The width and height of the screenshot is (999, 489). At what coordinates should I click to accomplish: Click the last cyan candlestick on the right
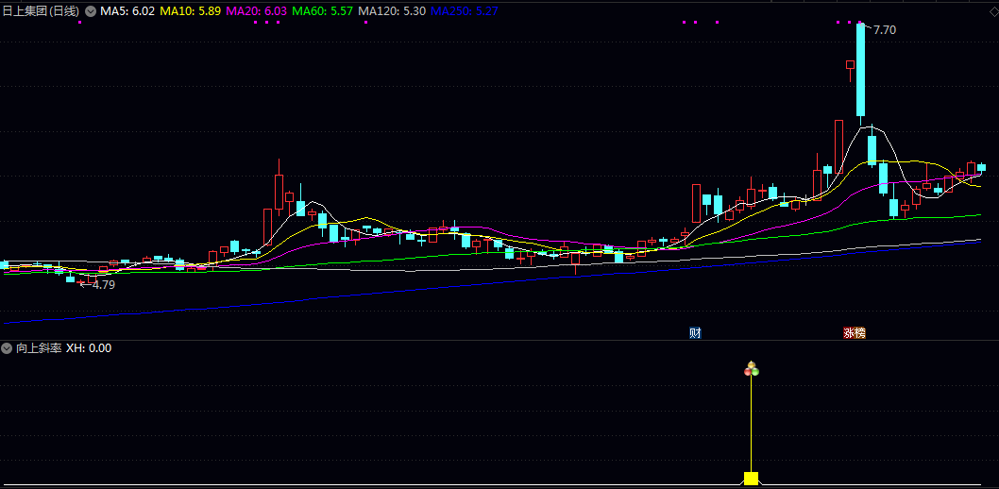coord(982,167)
